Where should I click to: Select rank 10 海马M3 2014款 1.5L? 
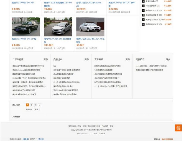[154, 24]
